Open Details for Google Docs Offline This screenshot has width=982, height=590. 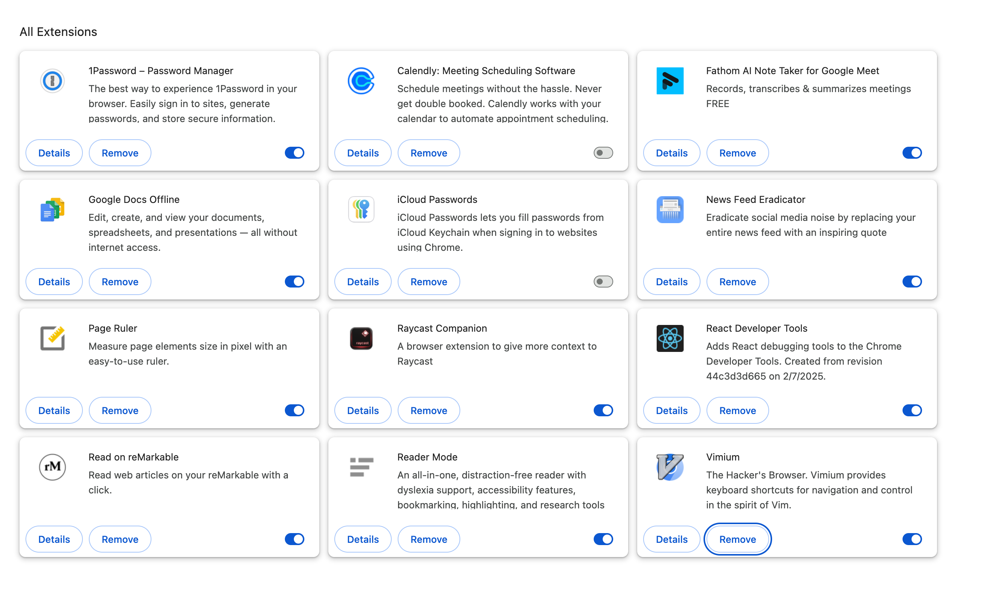pyautogui.click(x=54, y=282)
